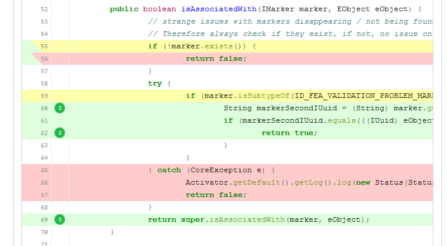This screenshot has width=447, height=246.
Task: Click line number 53
Action: tap(44, 22)
